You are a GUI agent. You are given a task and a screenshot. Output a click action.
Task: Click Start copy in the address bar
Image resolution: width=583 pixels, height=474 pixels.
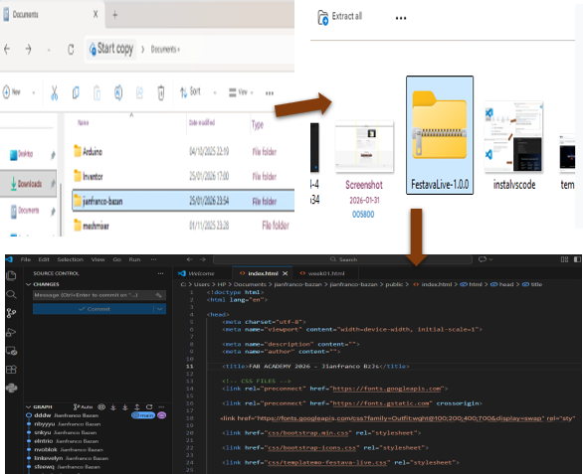[x=111, y=49]
